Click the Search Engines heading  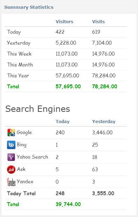pyautogui.click(x=37, y=109)
